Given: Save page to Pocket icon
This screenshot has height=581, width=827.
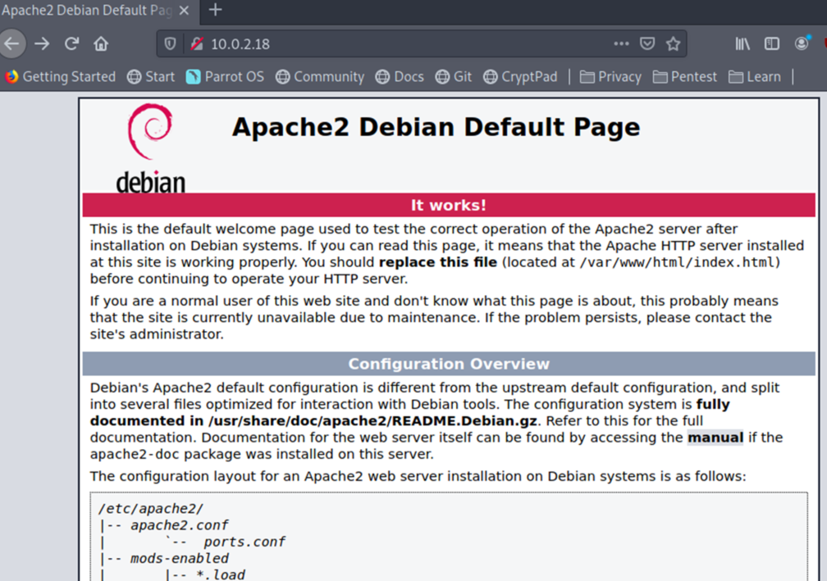Looking at the screenshot, I should (x=647, y=43).
